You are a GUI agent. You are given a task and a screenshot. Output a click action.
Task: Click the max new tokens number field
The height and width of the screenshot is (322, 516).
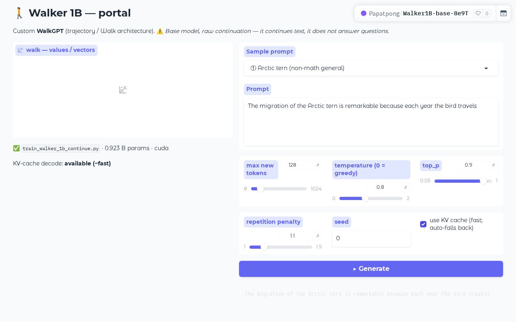pyautogui.click(x=297, y=165)
